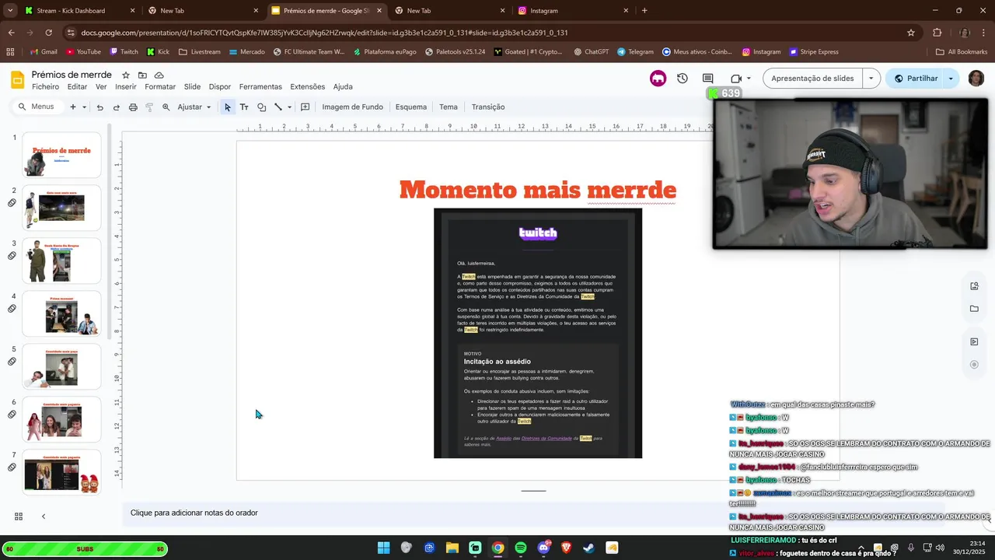
Task: Select slide 5 thumbnail
Action: coord(61,366)
